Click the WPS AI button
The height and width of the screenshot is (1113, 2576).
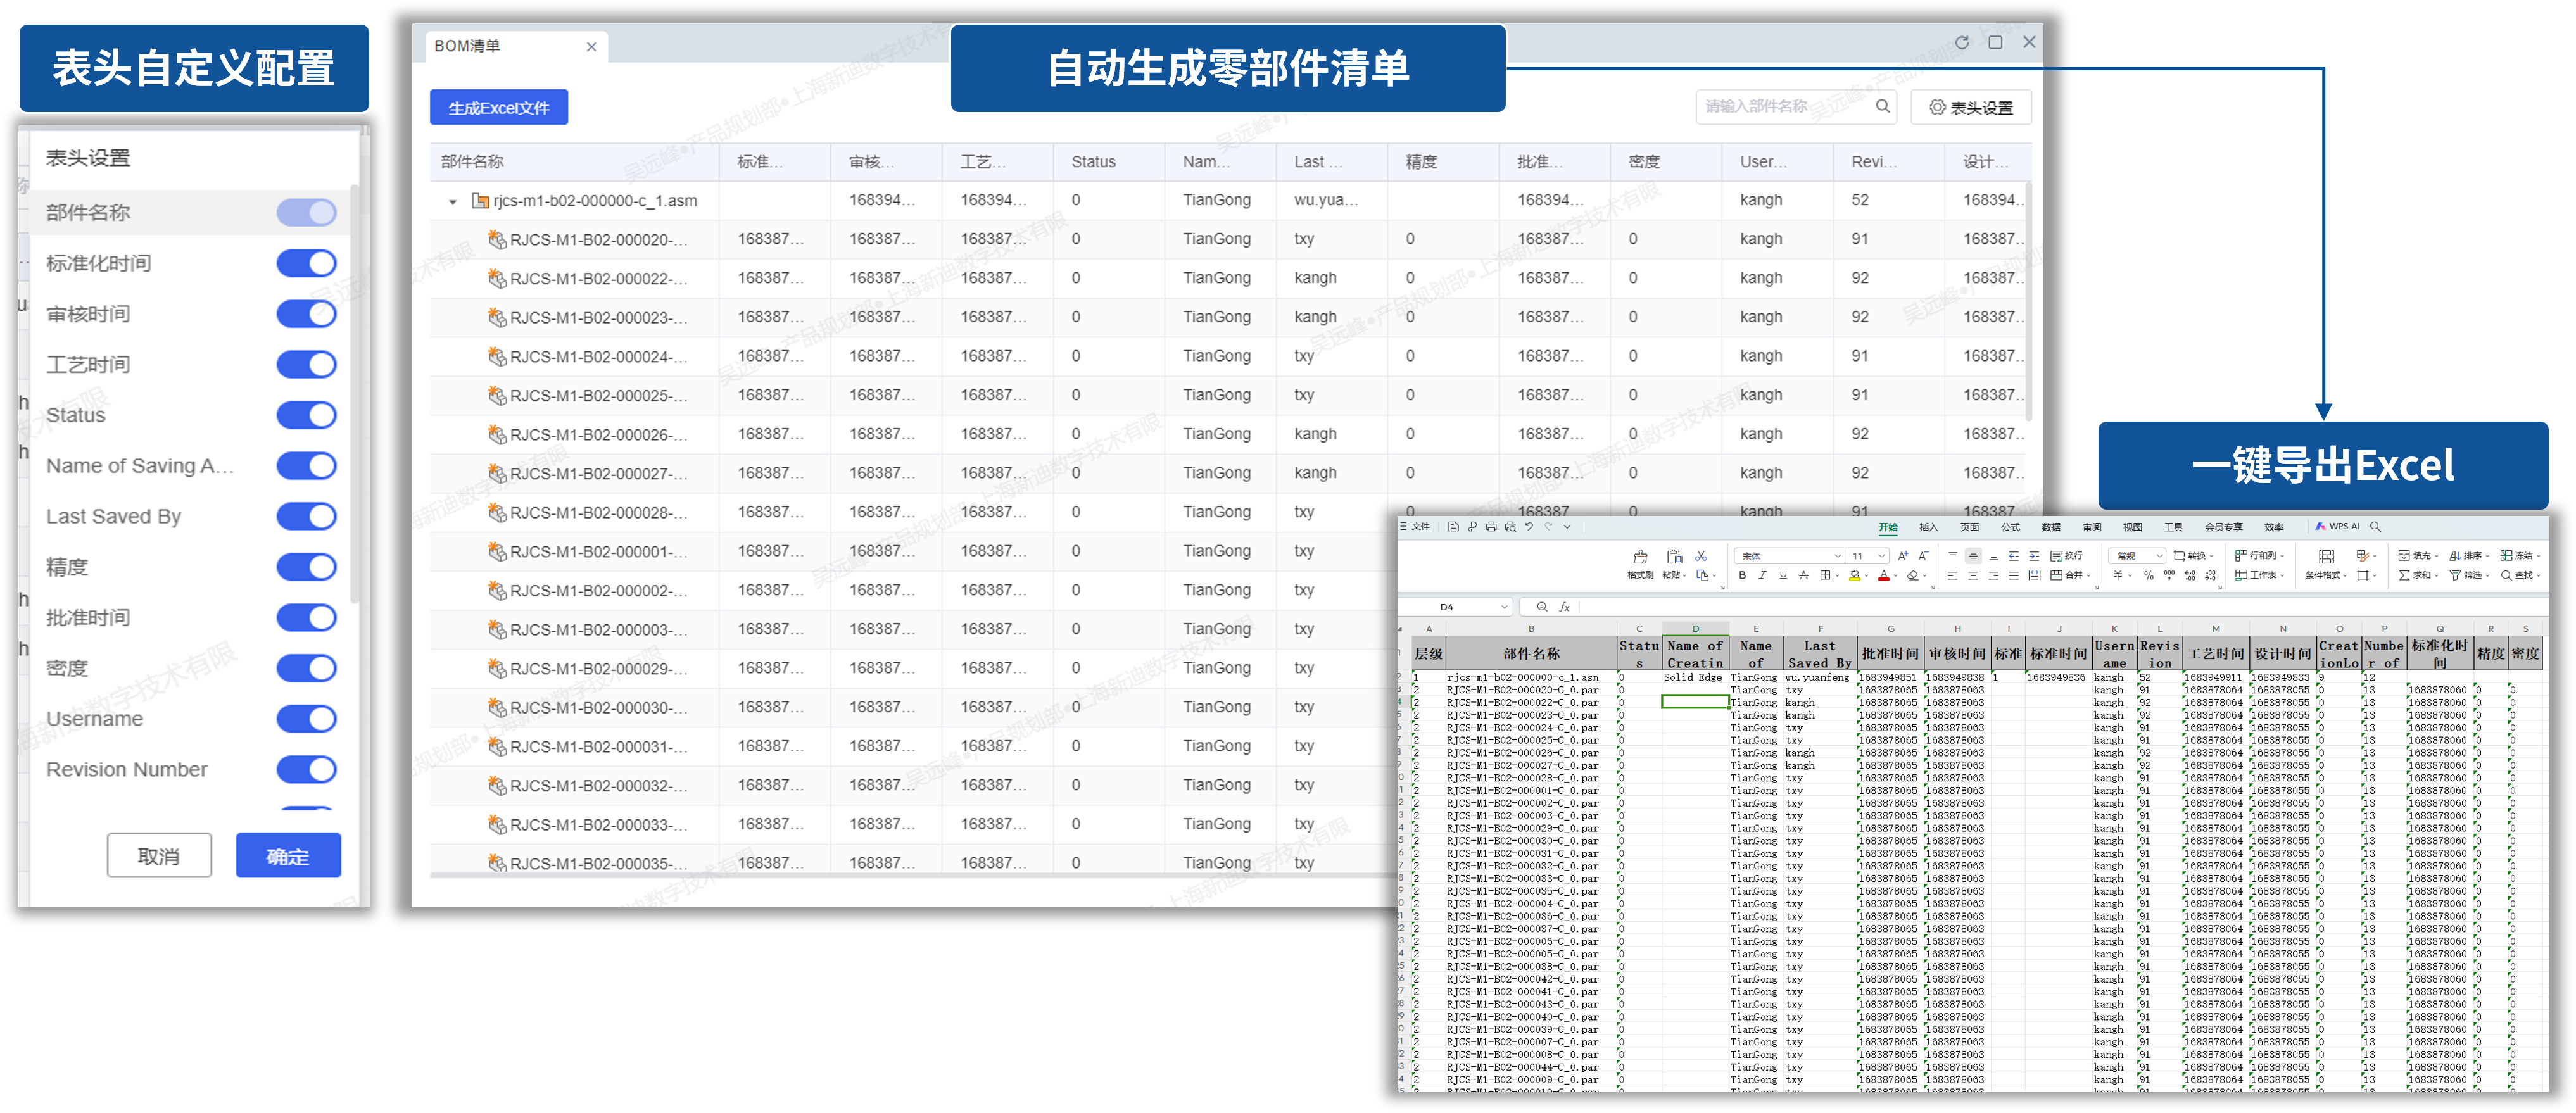pyautogui.click(x=2338, y=527)
